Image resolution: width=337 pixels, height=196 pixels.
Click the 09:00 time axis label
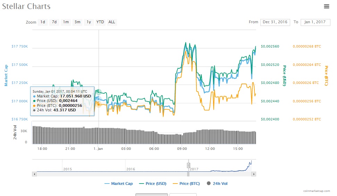point(182,149)
